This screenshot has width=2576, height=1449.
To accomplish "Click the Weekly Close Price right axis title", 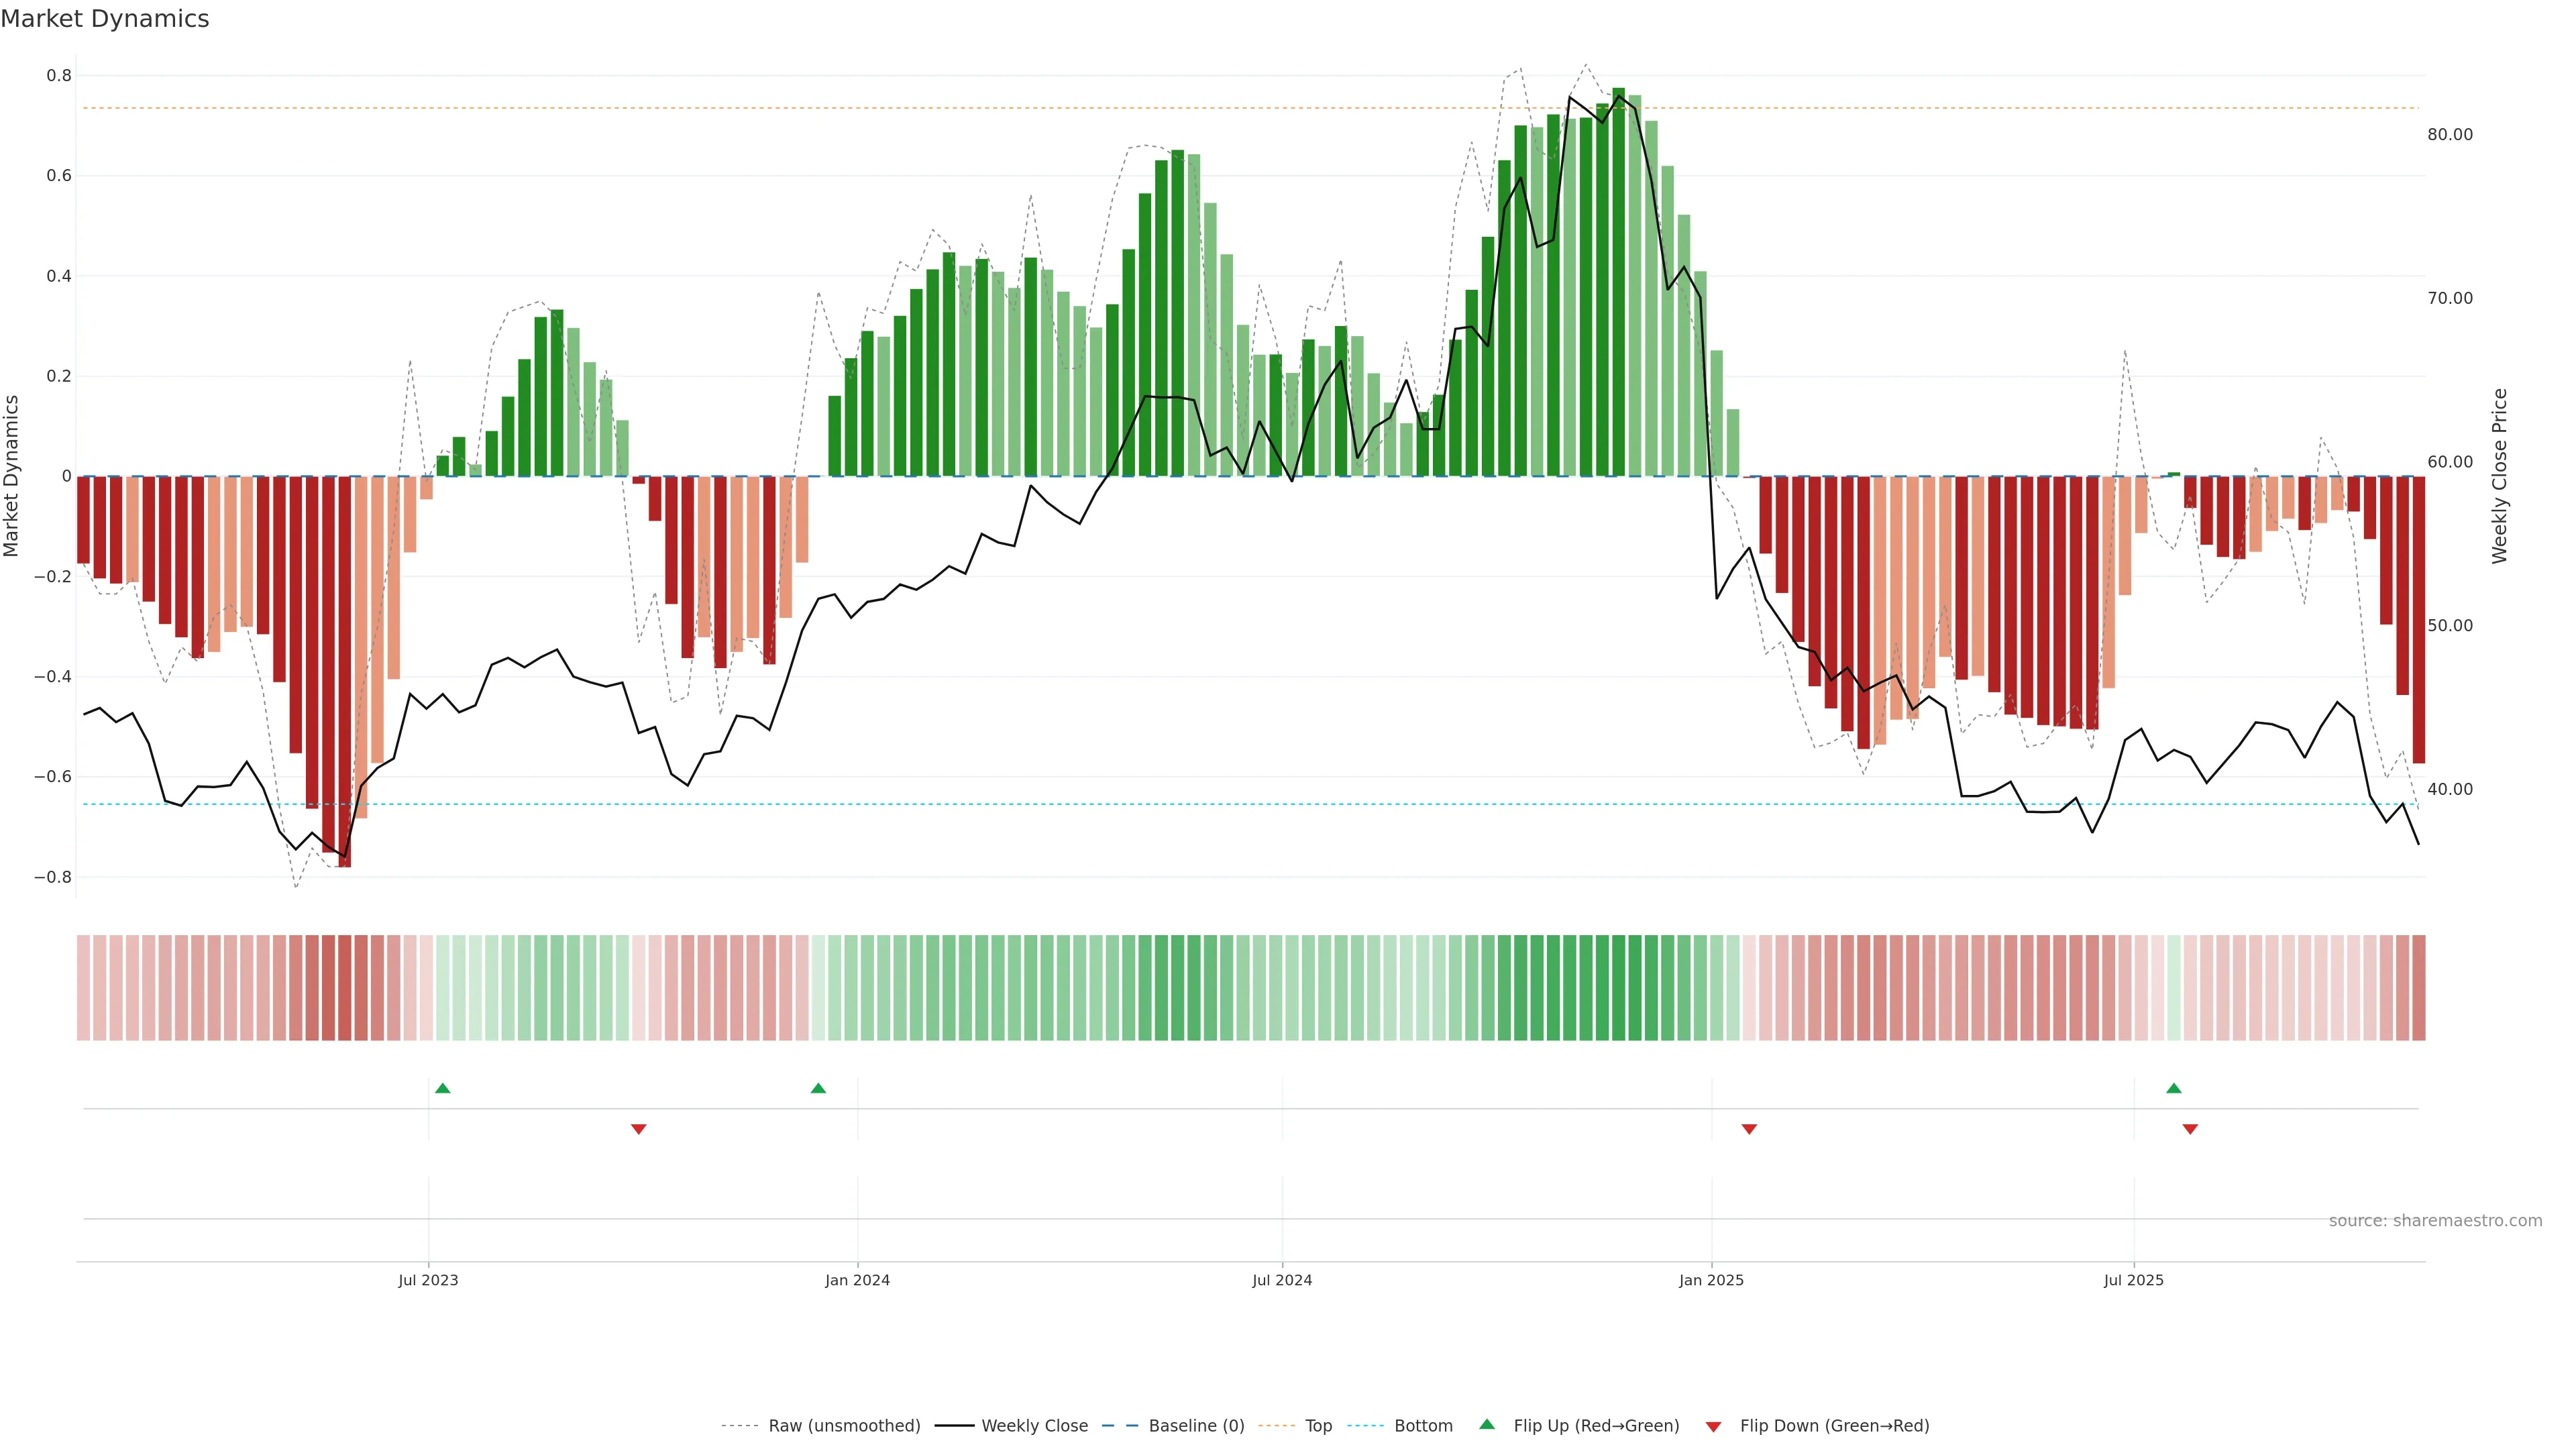I will pos(2499,476).
